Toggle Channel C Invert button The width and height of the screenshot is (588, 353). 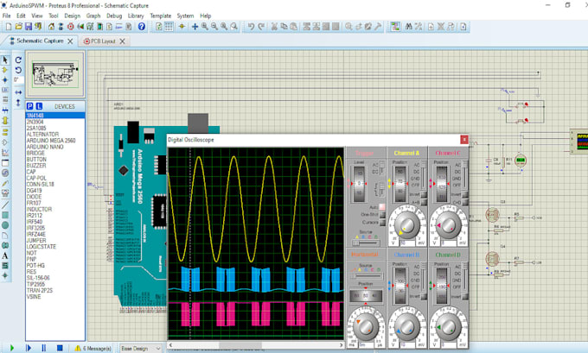464,195
